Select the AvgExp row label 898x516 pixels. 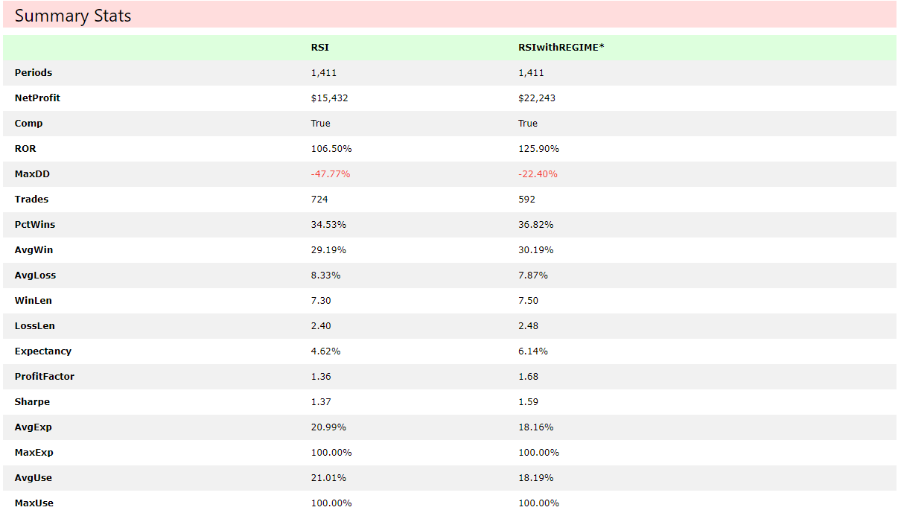34,427
